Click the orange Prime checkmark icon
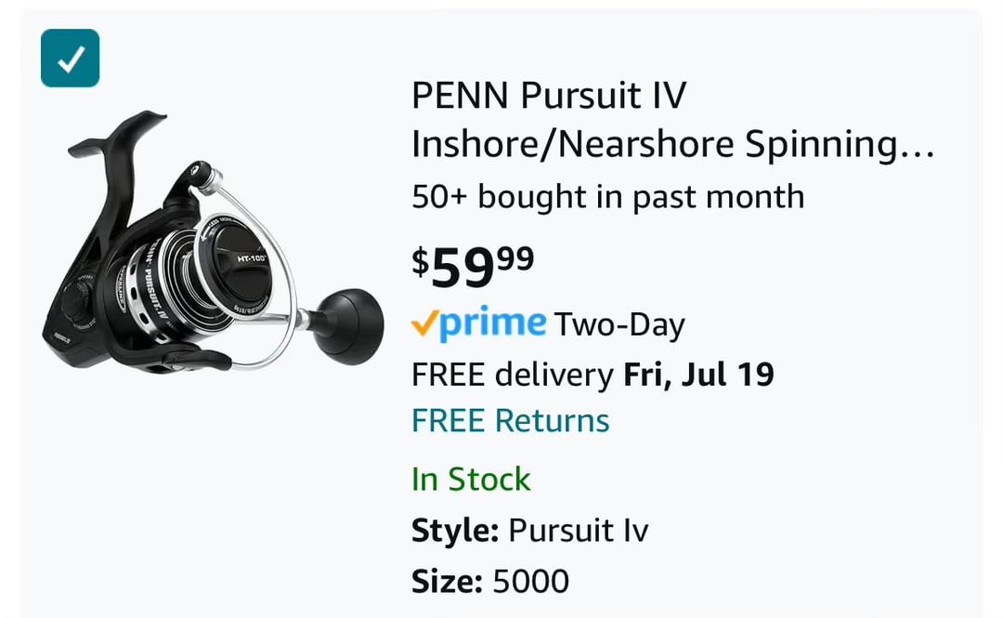 pos(423,324)
